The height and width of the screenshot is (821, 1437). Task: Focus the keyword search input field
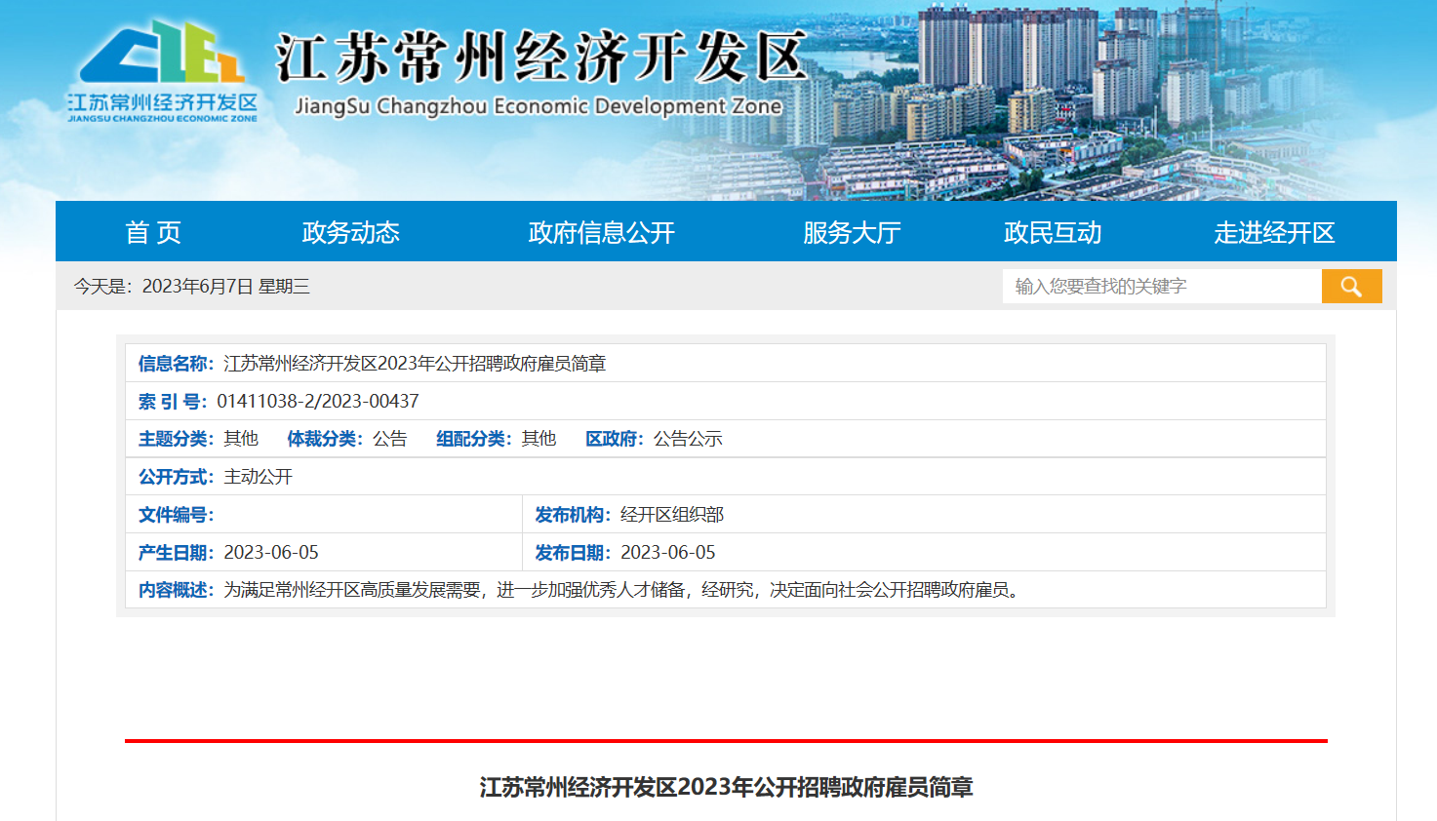pos(1161,286)
